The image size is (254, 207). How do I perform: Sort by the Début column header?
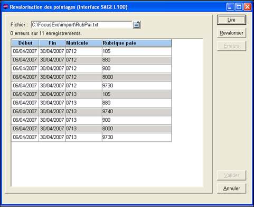pos(25,43)
